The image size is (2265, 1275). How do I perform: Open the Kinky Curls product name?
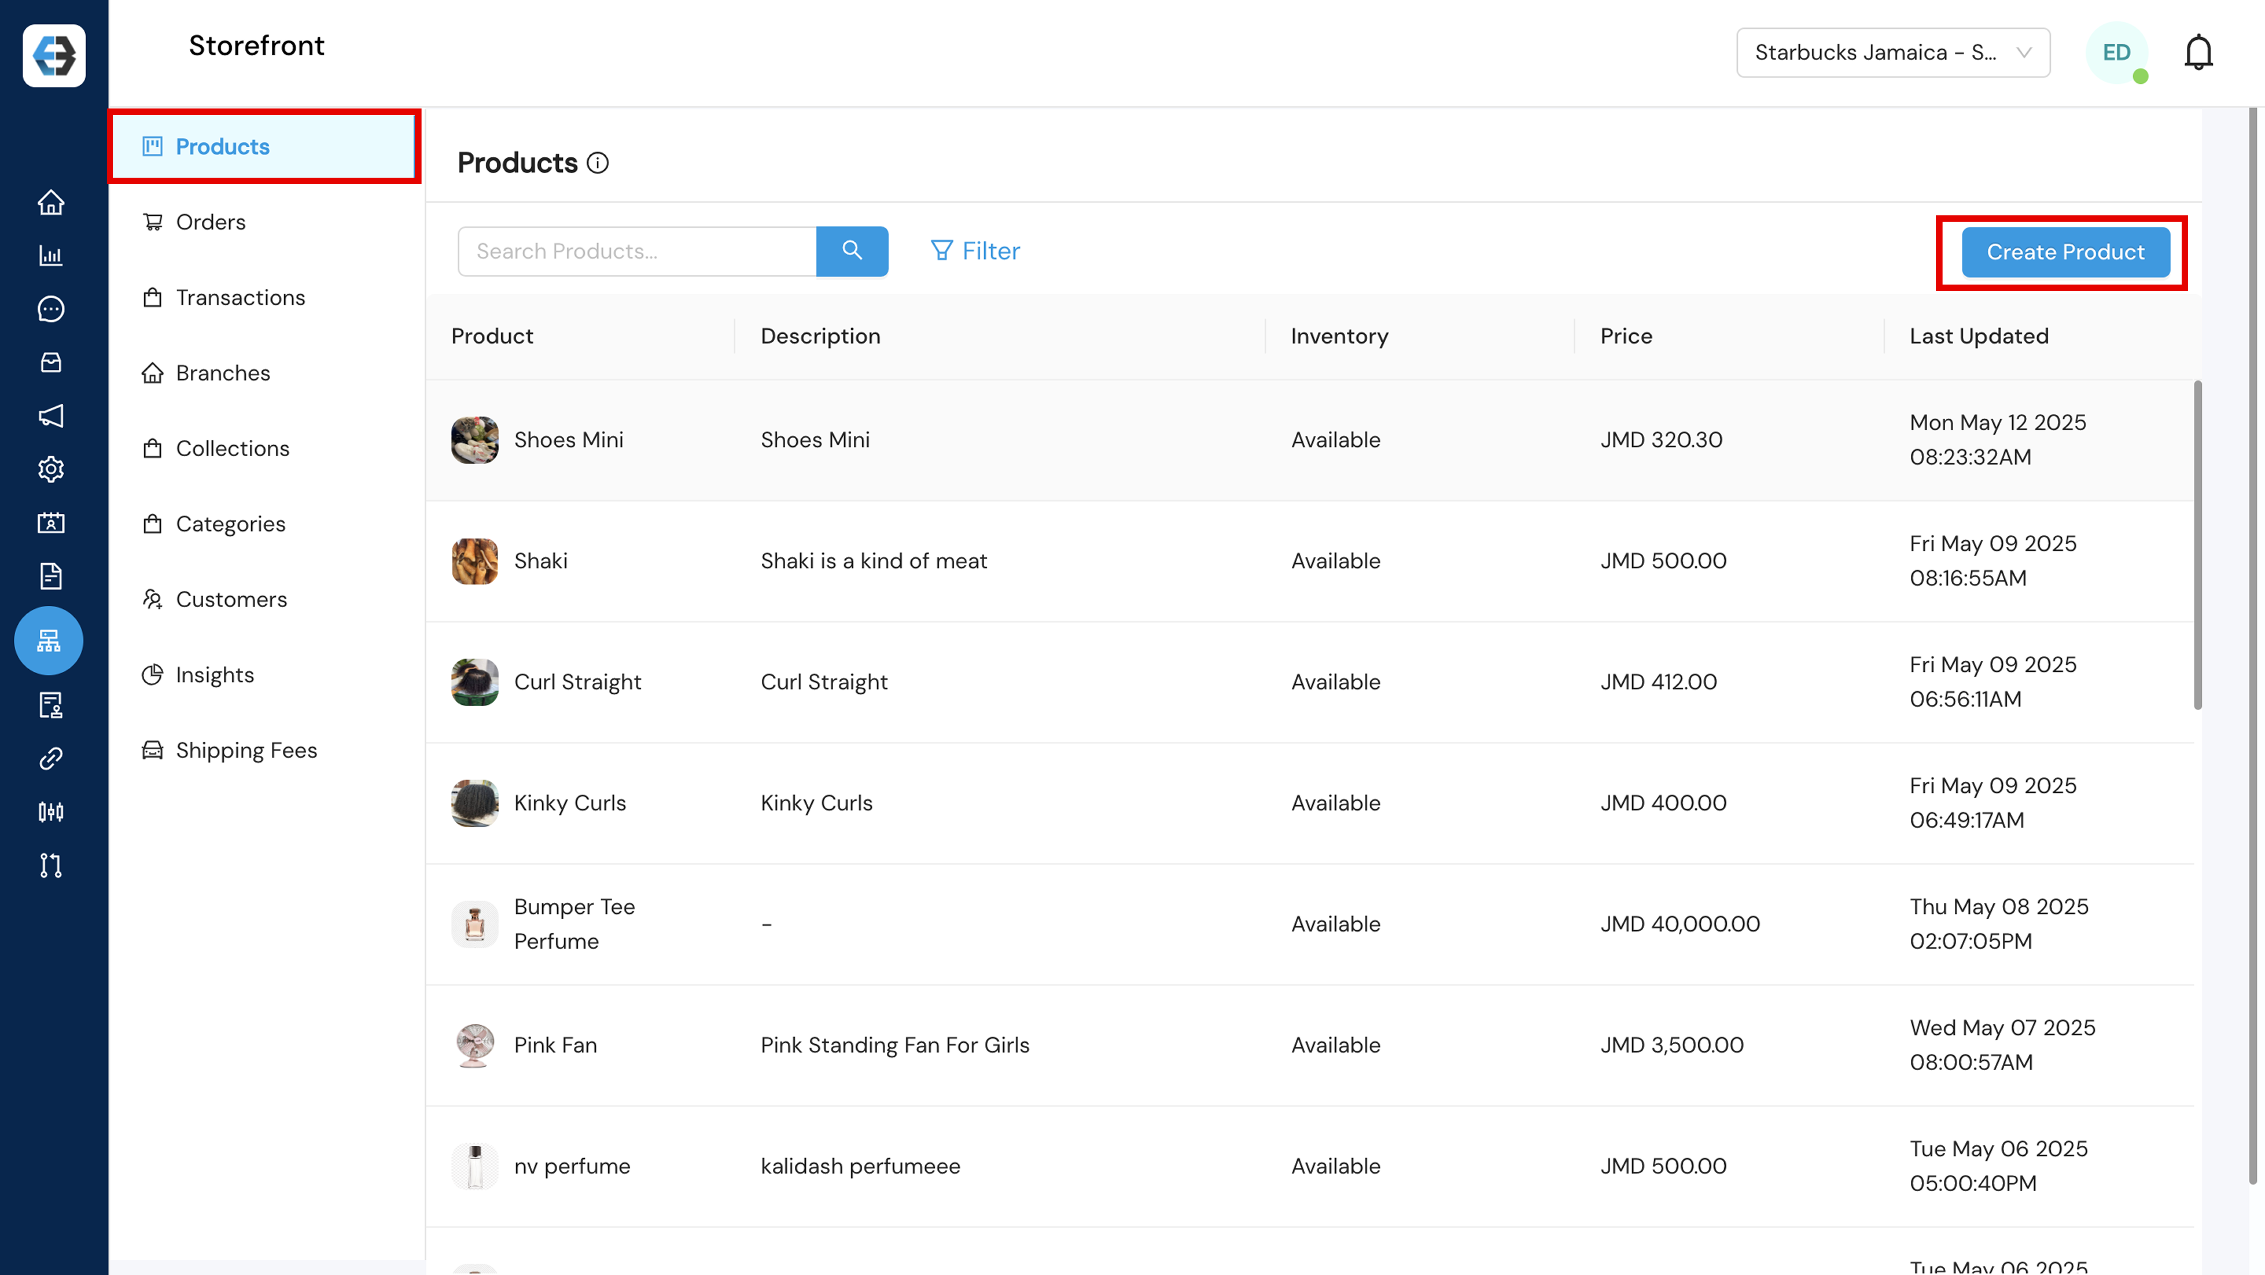click(x=570, y=804)
